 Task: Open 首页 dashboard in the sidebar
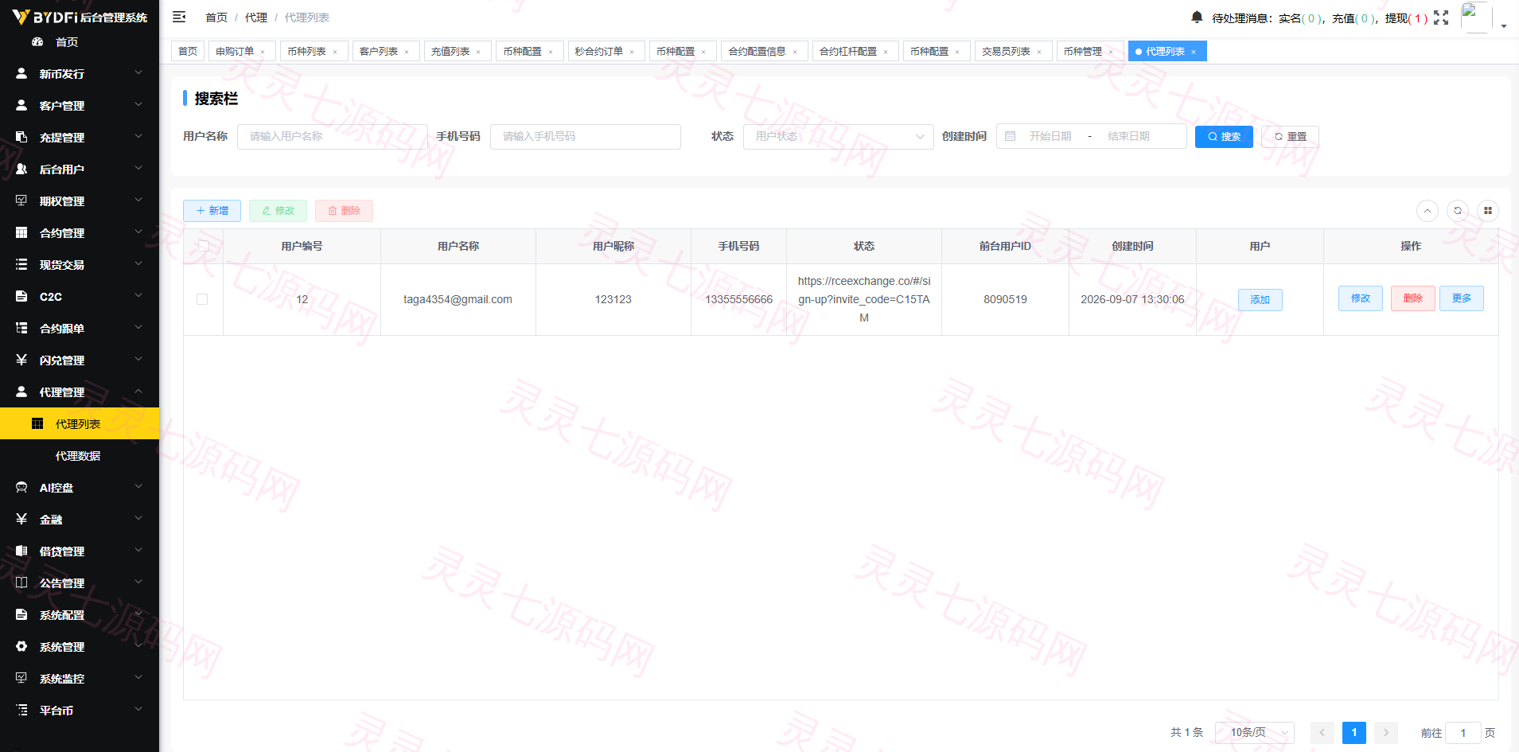[x=80, y=42]
